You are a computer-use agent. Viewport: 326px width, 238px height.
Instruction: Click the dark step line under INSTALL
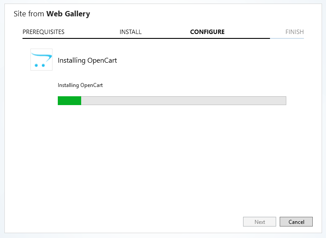pos(131,38)
